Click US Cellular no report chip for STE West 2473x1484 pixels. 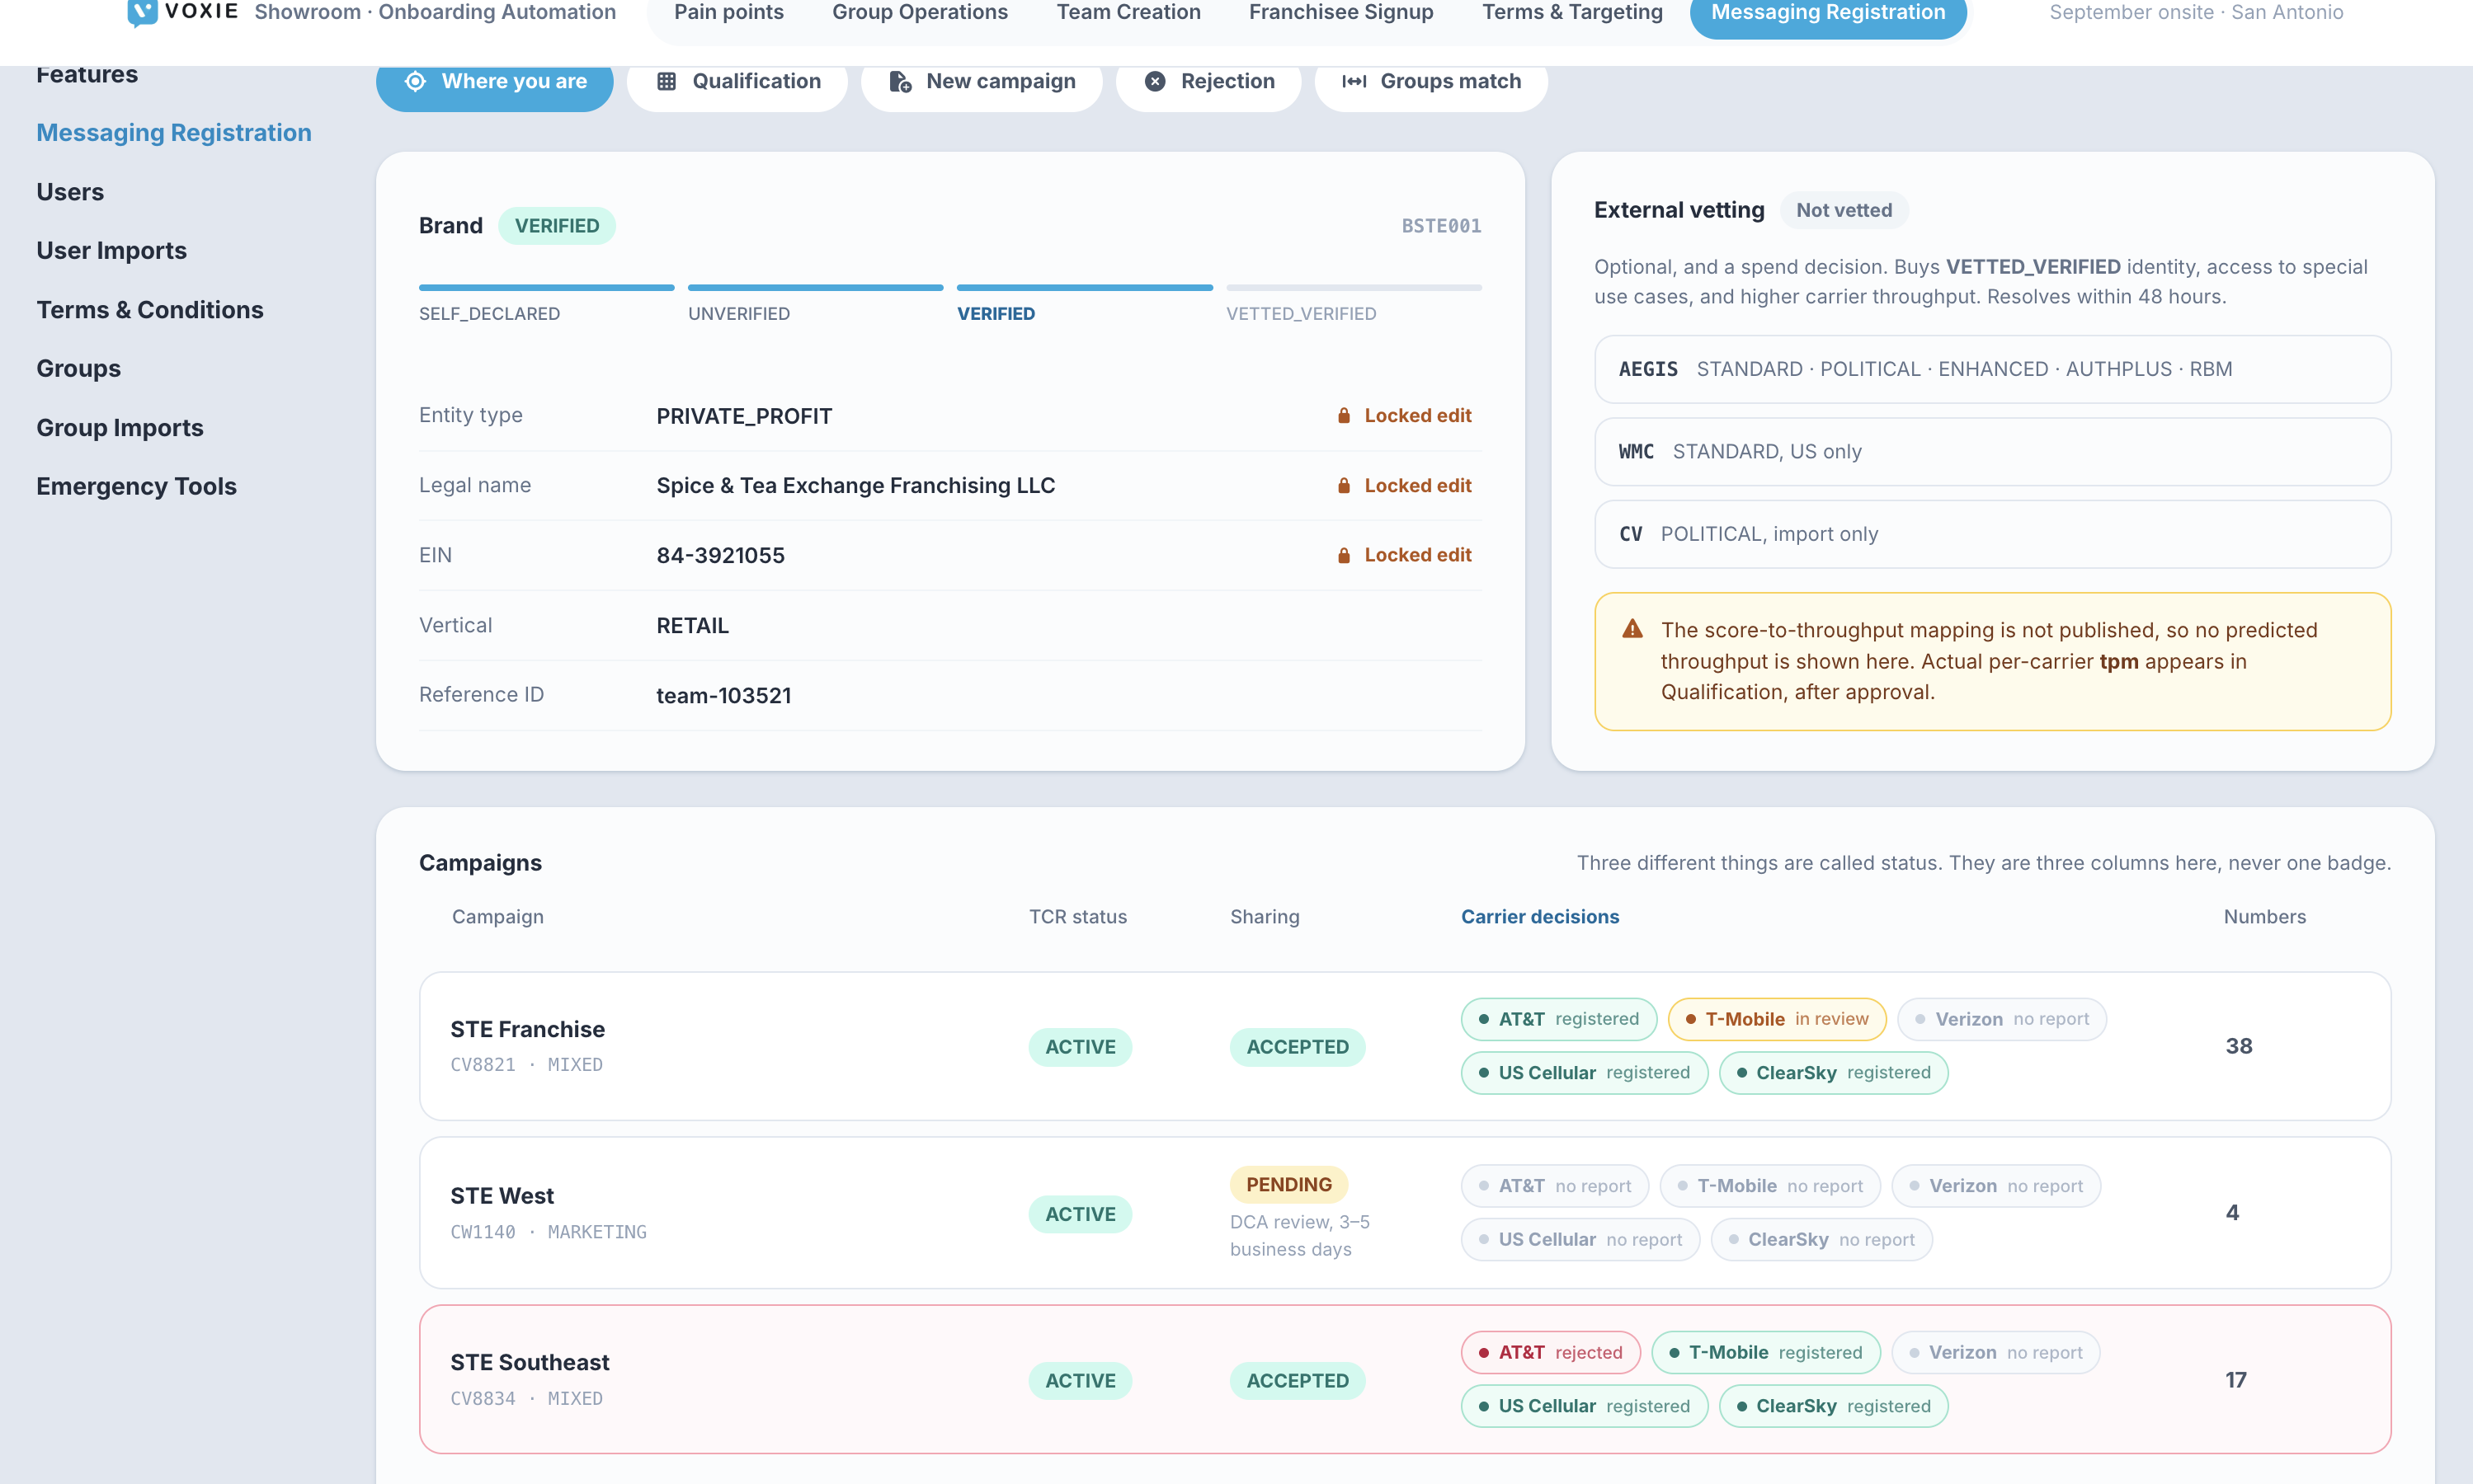(1580, 1240)
